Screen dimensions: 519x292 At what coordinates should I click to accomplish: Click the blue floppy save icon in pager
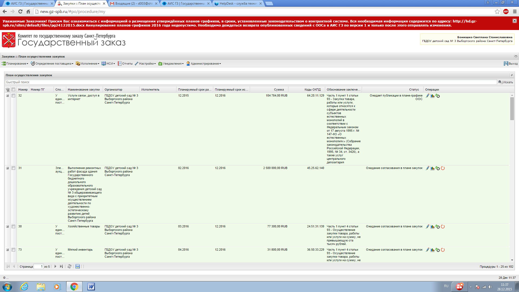click(x=78, y=266)
